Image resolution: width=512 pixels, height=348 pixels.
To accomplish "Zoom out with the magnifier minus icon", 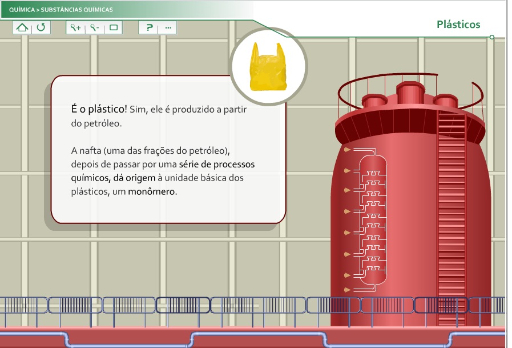I will coord(94,27).
